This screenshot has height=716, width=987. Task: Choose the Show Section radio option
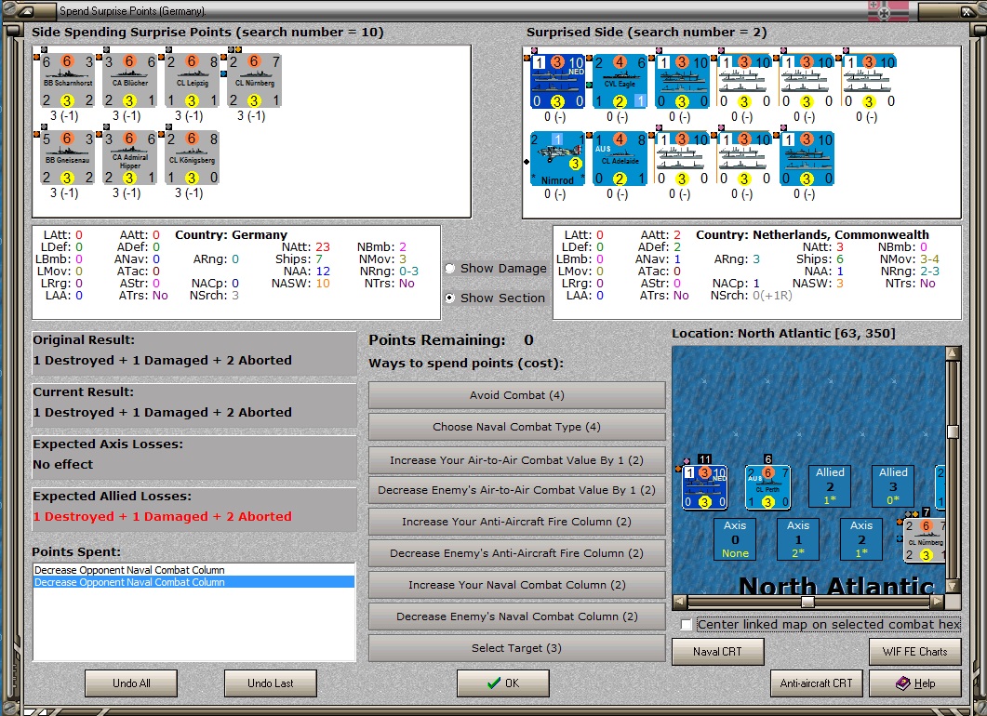[450, 298]
